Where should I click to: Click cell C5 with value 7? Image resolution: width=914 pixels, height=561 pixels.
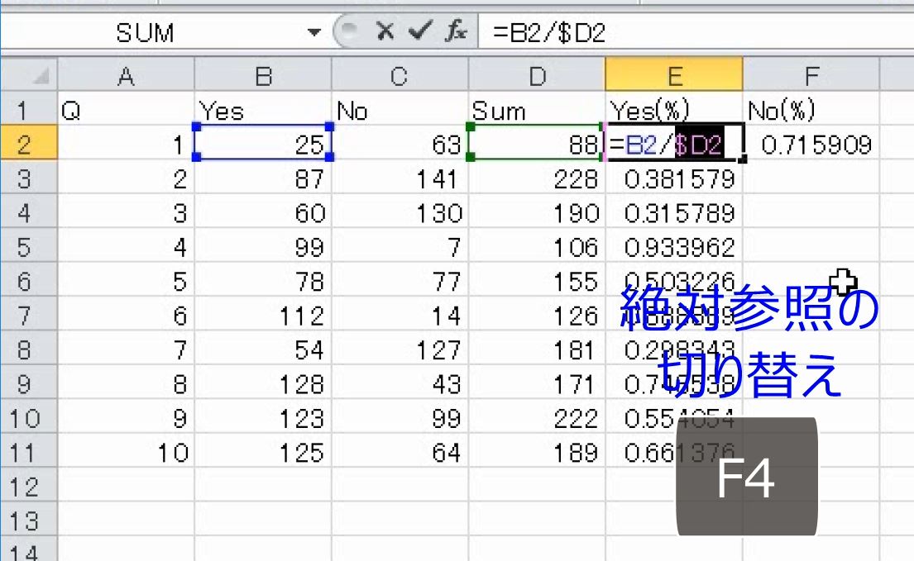(x=400, y=245)
